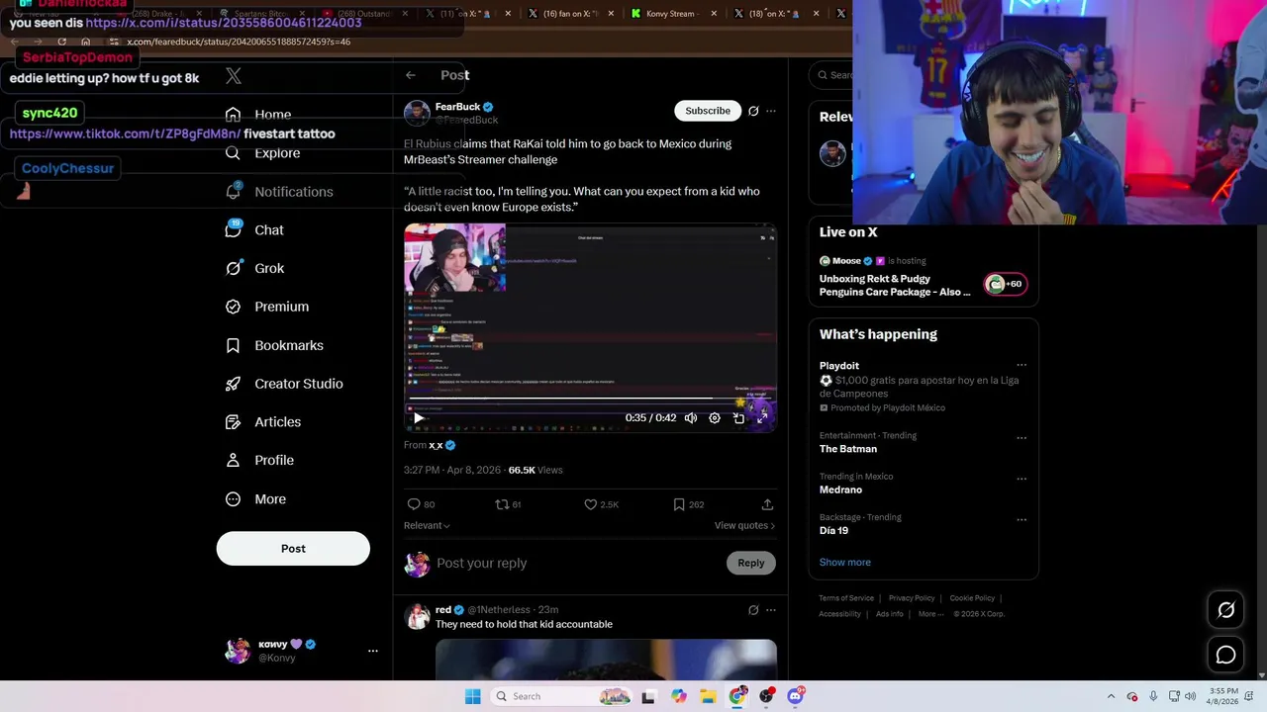Image resolution: width=1267 pixels, height=712 pixels.
Task: Open Terms of Service footer link
Action: coord(846,598)
